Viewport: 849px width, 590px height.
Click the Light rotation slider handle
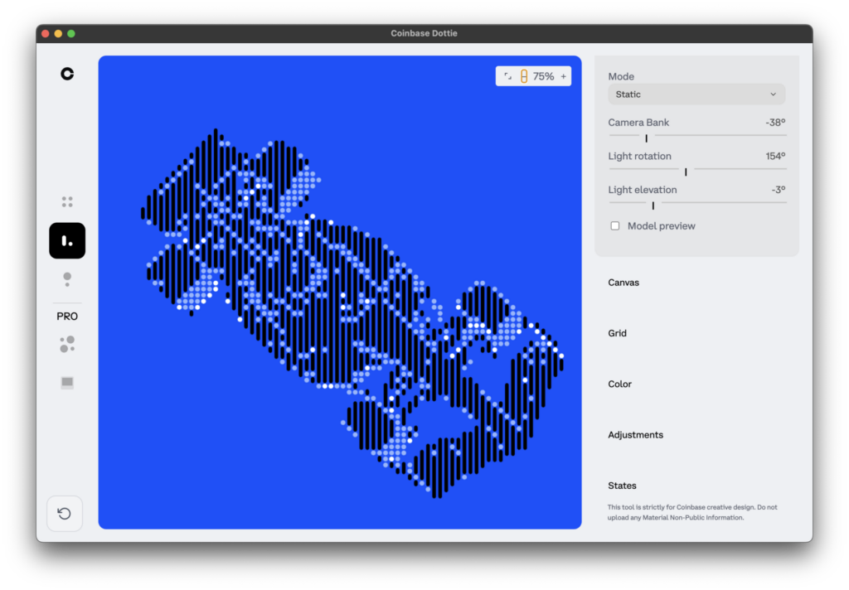tap(686, 172)
